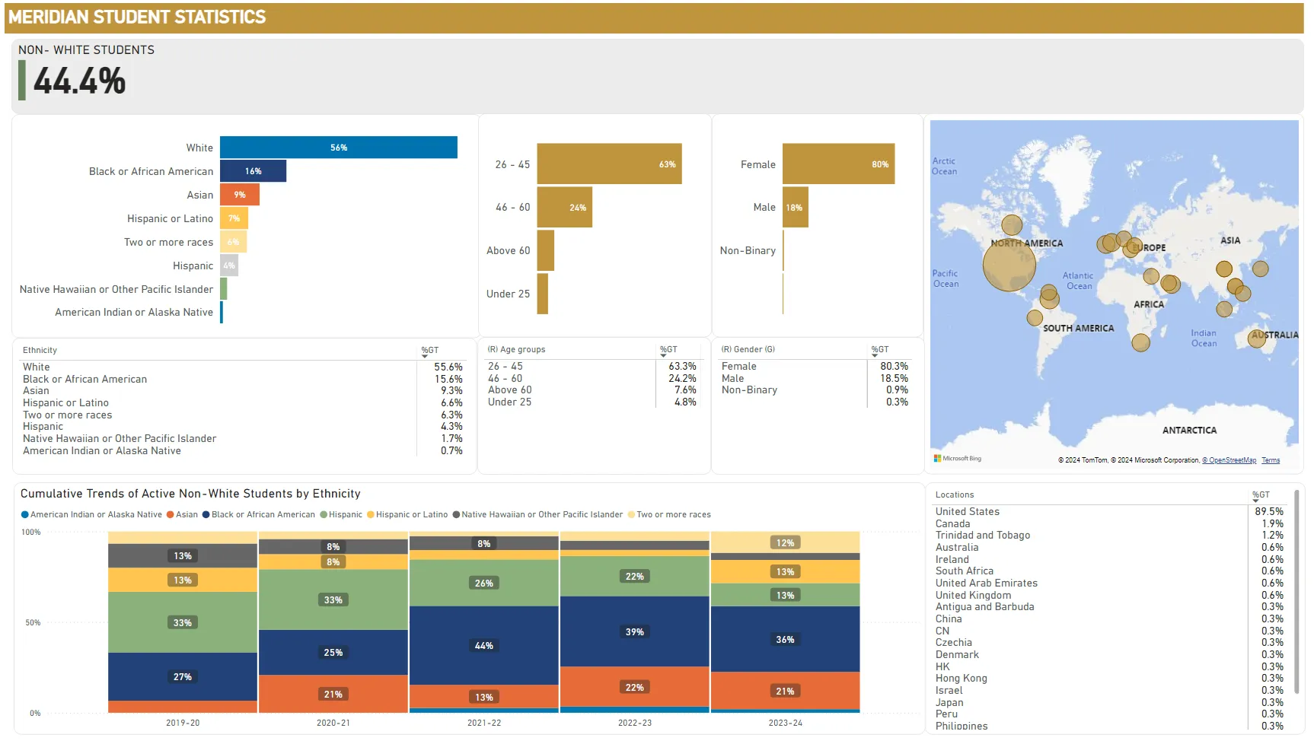Select the Female 80% bar
This screenshot has width=1314, height=741.
tap(838, 164)
